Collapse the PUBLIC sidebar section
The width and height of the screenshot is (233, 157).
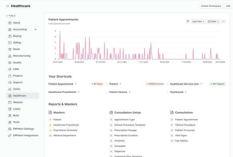[7, 16]
